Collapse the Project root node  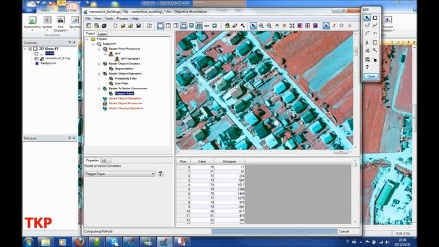87,39
